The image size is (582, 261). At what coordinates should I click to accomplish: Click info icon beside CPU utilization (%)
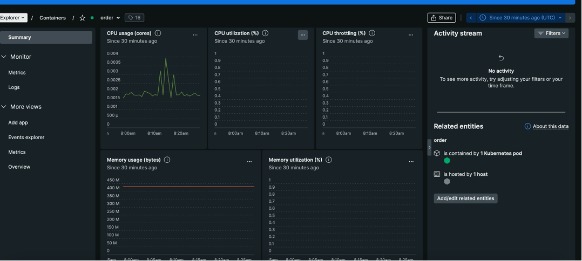coord(265,33)
